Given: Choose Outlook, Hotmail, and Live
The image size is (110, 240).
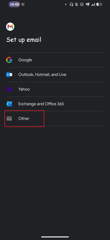Looking at the screenshot, I should pyautogui.click(x=55, y=75).
